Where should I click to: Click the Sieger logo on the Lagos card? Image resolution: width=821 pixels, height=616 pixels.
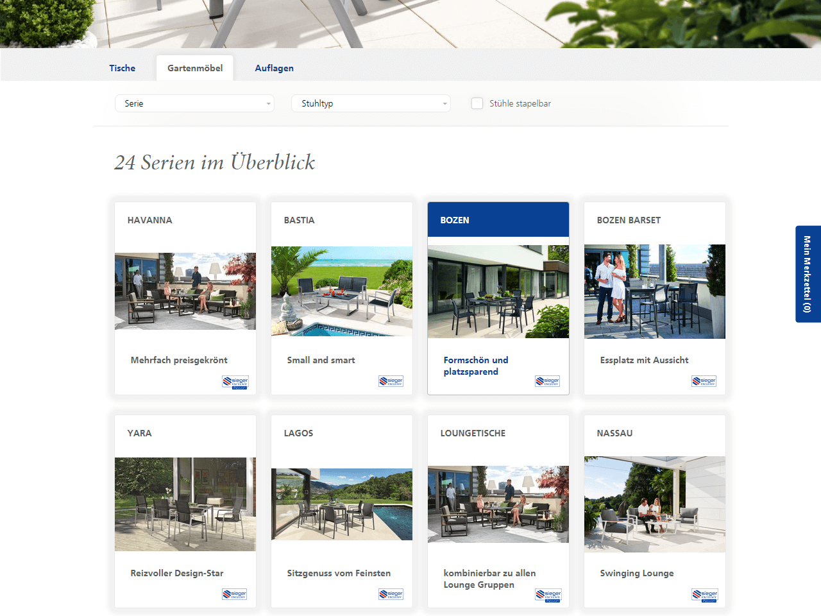point(391,594)
